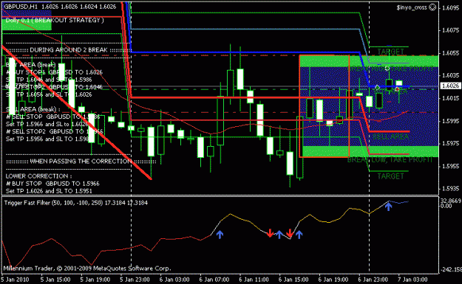
Task: Select the $inyo_cross expert advisor label
Action: pyautogui.click(x=412, y=7)
